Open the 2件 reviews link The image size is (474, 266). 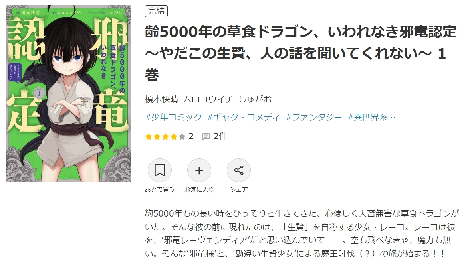pyautogui.click(x=220, y=136)
